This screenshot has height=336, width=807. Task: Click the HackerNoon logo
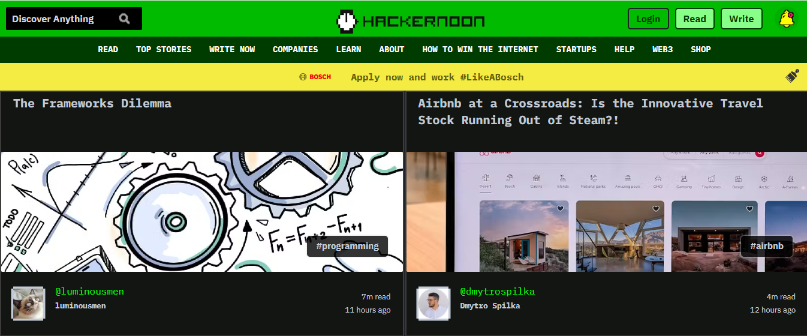point(411,21)
